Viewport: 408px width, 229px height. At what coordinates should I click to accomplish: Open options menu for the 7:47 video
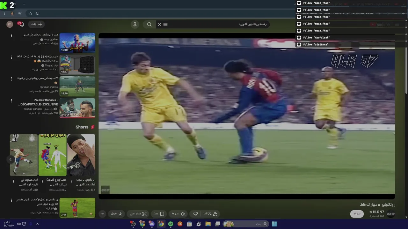(x=11, y=200)
